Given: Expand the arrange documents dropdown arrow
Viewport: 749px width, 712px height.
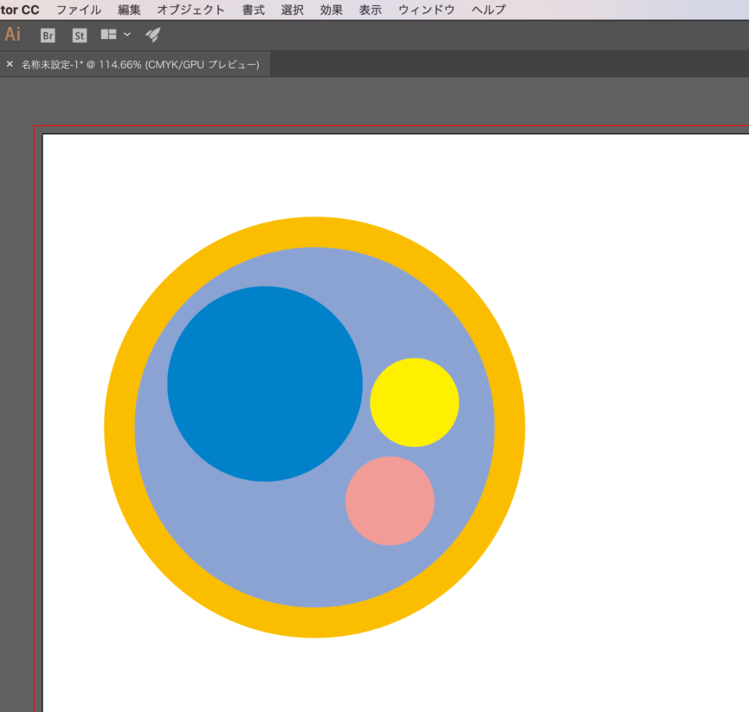Looking at the screenshot, I should click(127, 34).
